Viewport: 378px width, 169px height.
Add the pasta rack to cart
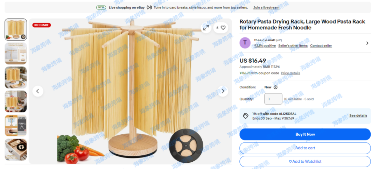(305, 148)
